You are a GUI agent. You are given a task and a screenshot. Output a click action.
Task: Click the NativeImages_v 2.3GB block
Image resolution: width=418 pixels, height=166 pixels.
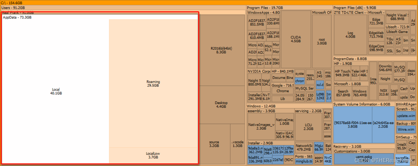(261, 127)
